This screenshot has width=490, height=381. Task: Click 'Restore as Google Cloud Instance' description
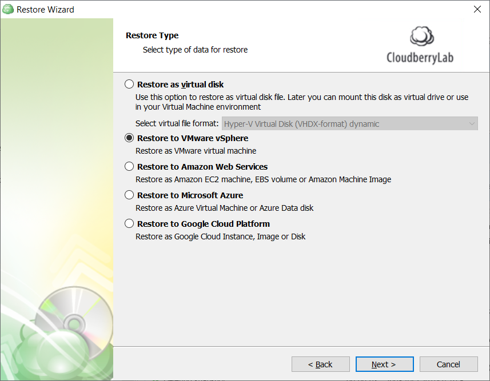point(220,236)
